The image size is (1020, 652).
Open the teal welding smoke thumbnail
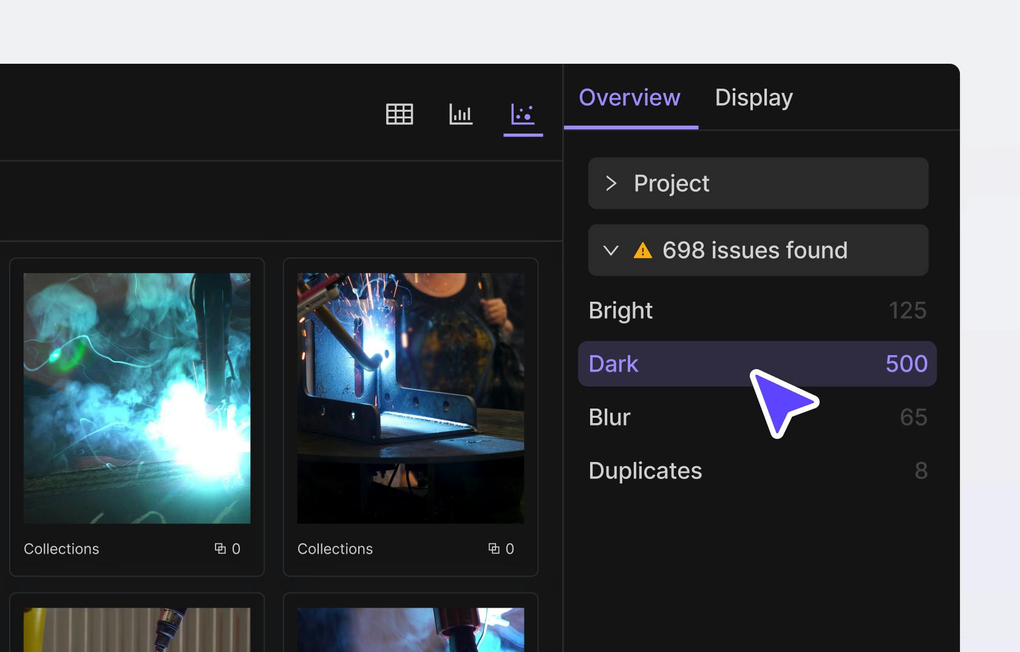tap(137, 398)
